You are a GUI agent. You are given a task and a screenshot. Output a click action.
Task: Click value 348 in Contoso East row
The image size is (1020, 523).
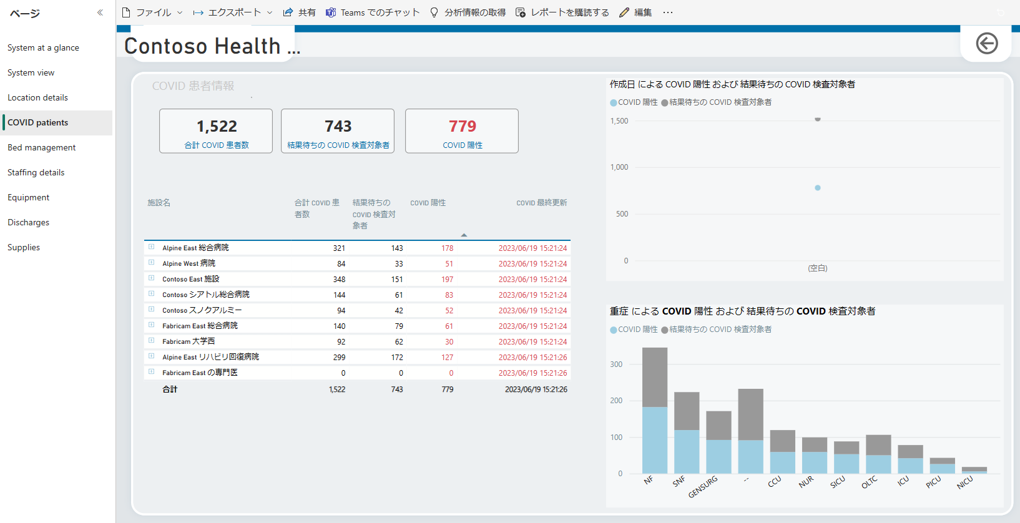pos(339,279)
